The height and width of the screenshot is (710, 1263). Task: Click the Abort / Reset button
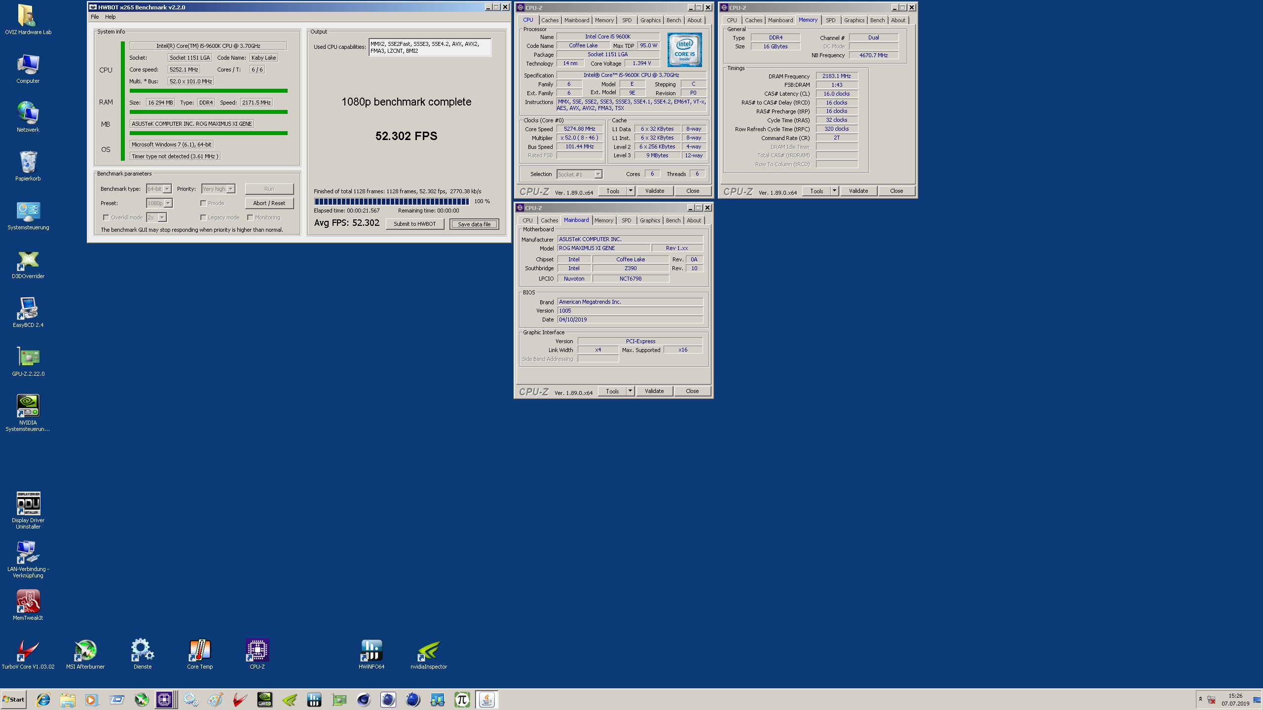click(x=269, y=203)
